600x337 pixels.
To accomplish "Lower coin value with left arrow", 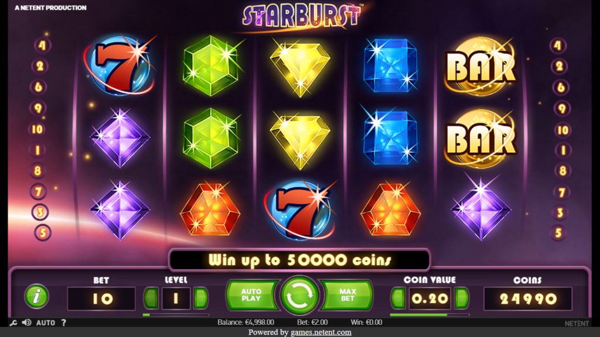I will pos(398,298).
